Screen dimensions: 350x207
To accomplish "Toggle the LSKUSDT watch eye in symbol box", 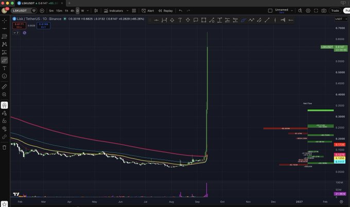I will (x=33, y=10).
